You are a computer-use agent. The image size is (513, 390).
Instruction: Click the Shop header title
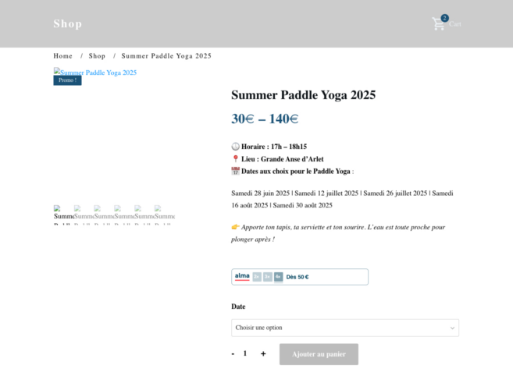tap(68, 23)
